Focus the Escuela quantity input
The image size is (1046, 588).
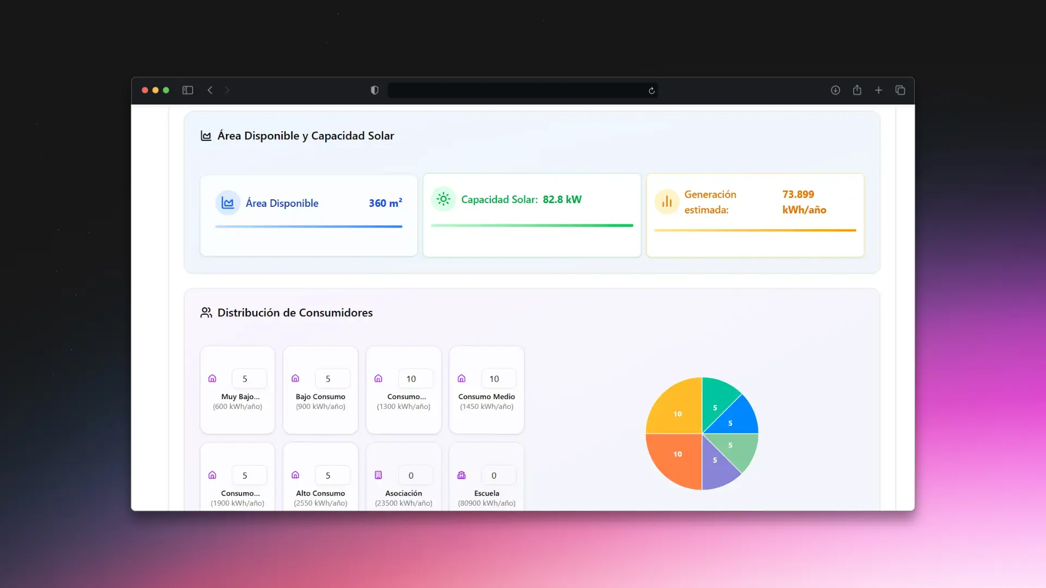[498, 475]
